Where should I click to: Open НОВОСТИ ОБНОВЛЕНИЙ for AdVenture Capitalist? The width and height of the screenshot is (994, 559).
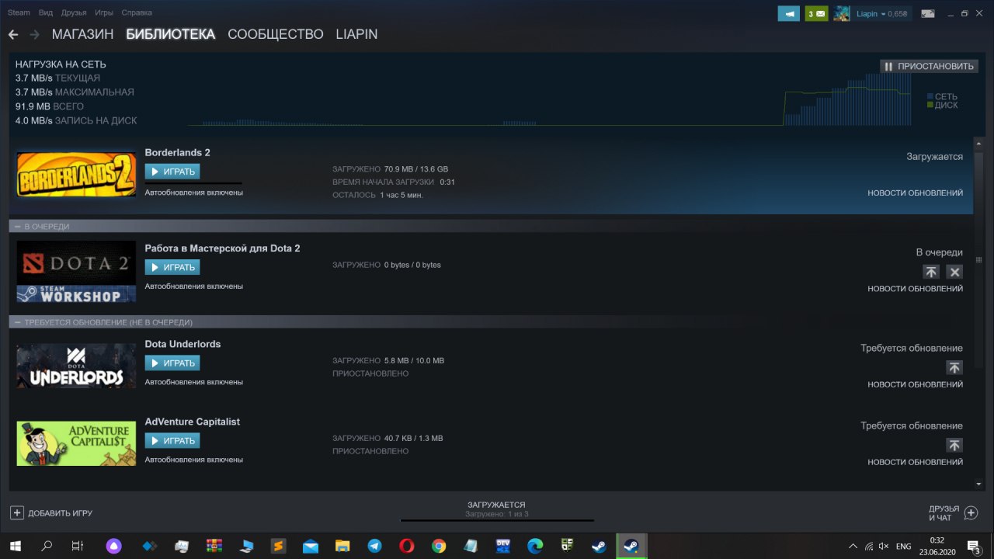pyautogui.click(x=915, y=462)
